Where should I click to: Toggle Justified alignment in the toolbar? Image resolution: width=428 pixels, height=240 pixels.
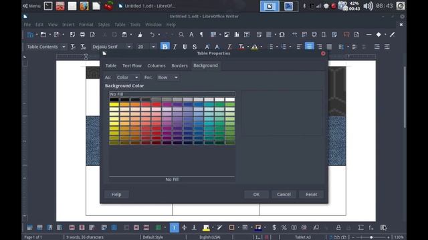point(329,47)
